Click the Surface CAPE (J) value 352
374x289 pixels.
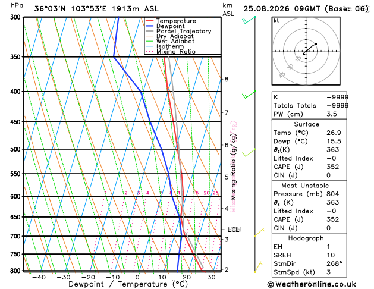pos(333,167)
